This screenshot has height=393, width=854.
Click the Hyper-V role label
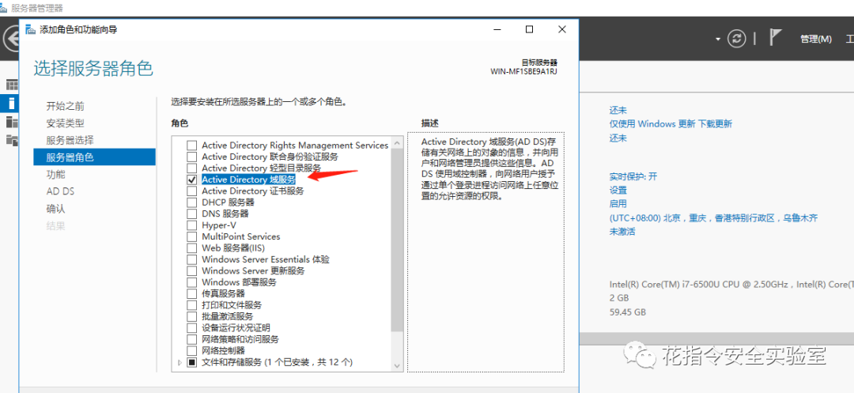(219, 225)
